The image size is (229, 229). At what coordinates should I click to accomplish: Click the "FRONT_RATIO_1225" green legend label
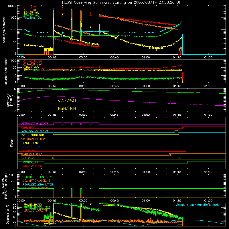(37, 208)
